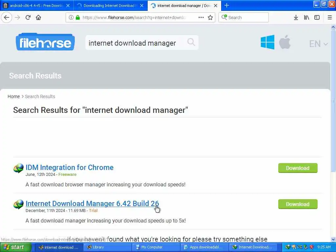Click the red shield tray icon
This screenshot has height=252, width=336.
312,247
